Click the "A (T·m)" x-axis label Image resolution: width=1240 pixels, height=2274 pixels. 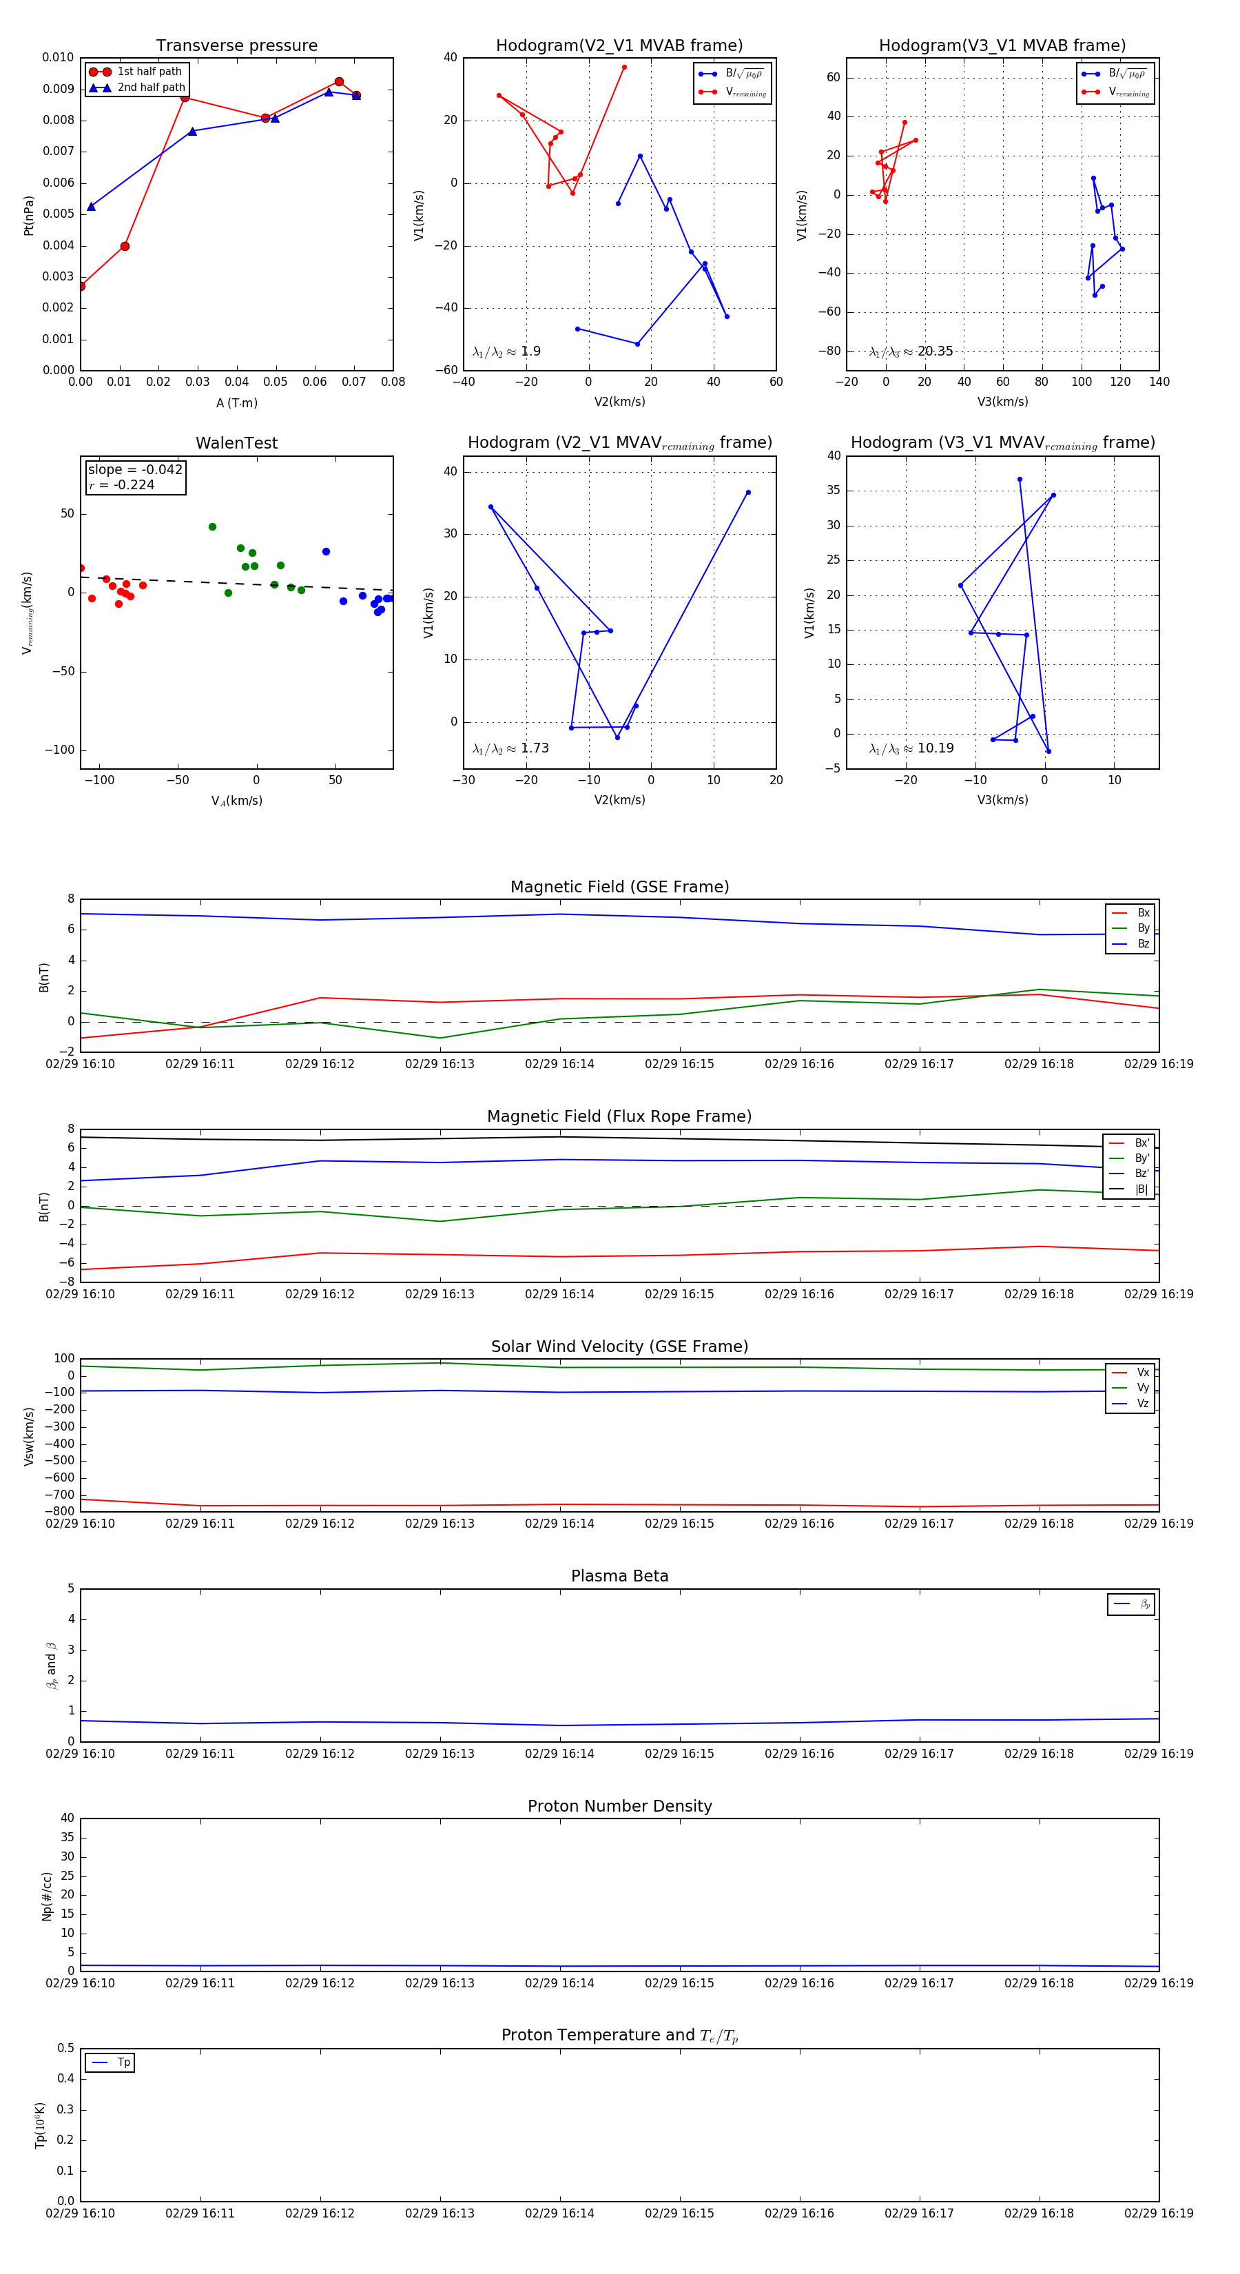[x=236, y=403]
